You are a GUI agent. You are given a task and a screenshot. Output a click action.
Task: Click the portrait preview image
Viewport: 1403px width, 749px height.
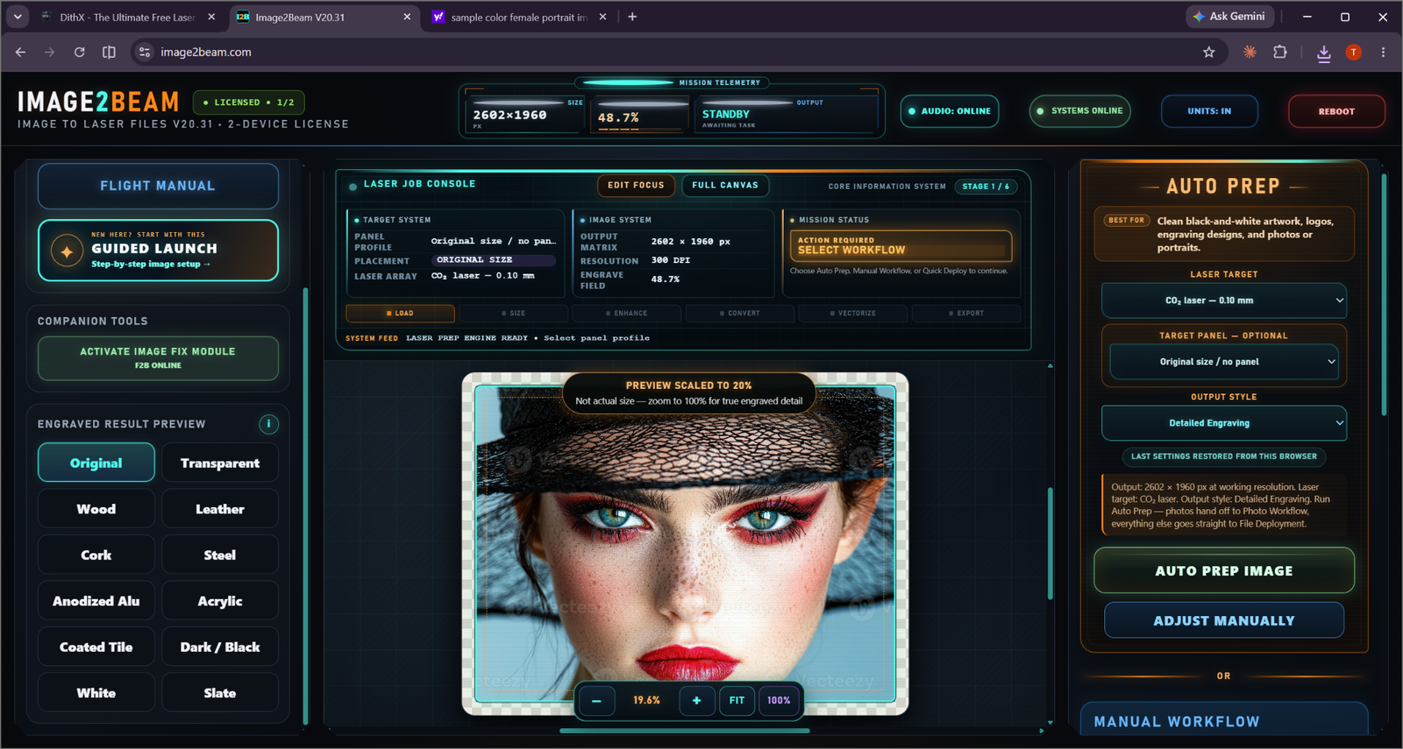click(685, 543)
